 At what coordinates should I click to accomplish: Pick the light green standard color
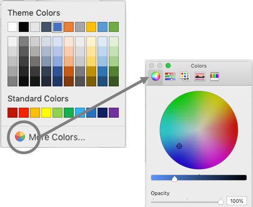click(57, 113)
